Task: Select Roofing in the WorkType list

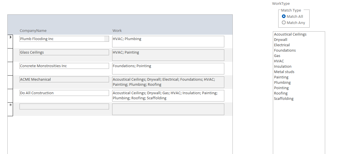Action: (x=281, y=93)
